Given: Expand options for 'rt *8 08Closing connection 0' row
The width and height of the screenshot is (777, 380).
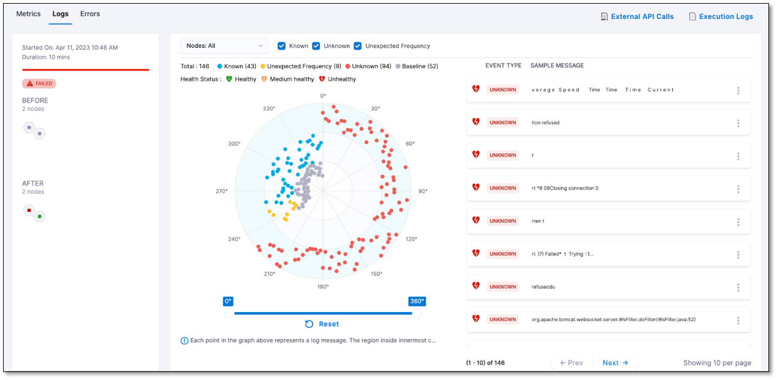Looking at the screenshot, I should [x=738, y=189].
